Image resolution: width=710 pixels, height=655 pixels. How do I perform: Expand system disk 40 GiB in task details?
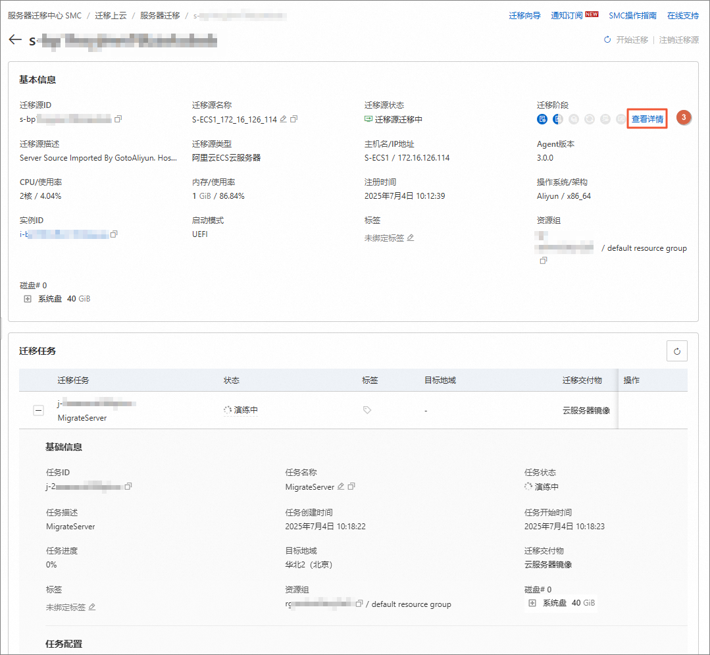point(532,603)
